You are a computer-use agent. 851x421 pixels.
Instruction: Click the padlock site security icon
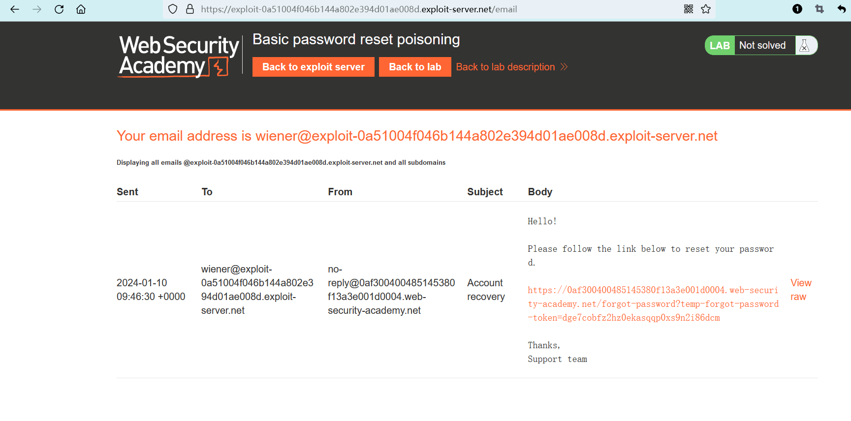pyautogui.click(x=190, y=9)
